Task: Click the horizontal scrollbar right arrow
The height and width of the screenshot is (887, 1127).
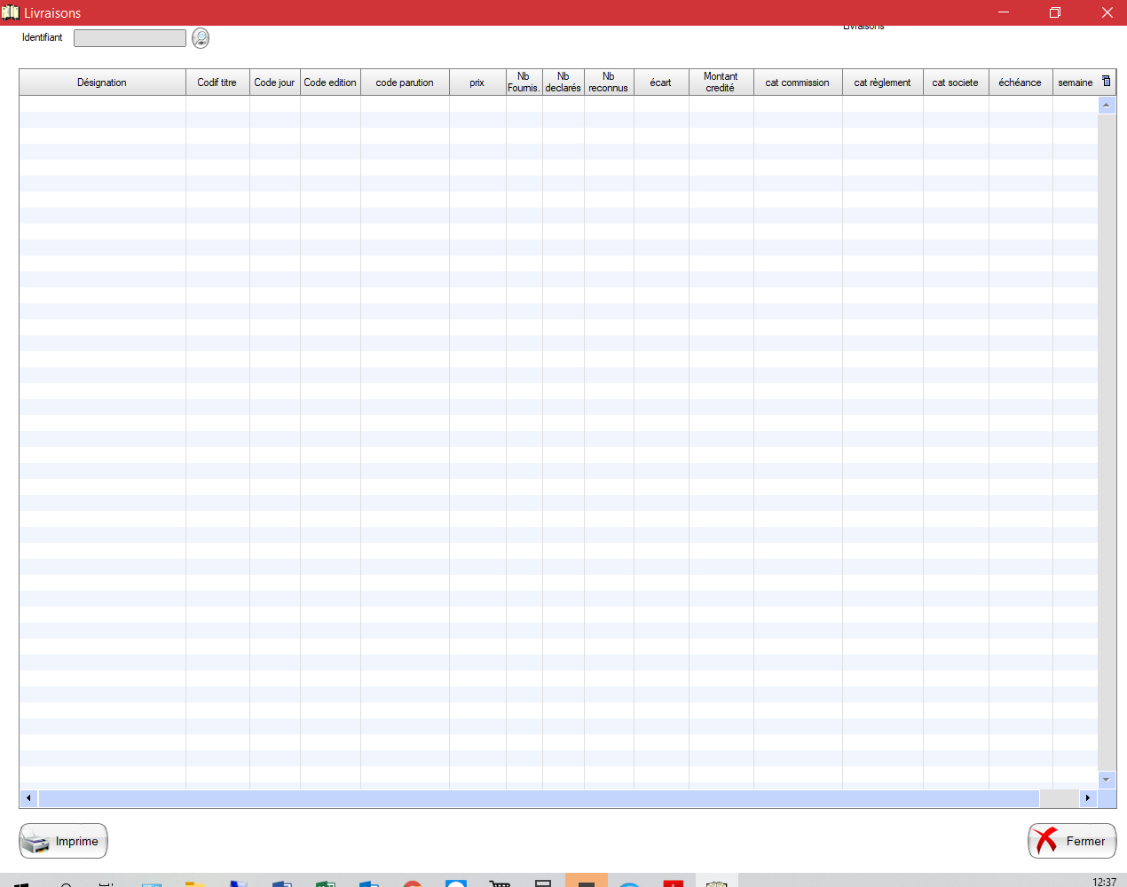Action: [1088, 798]
